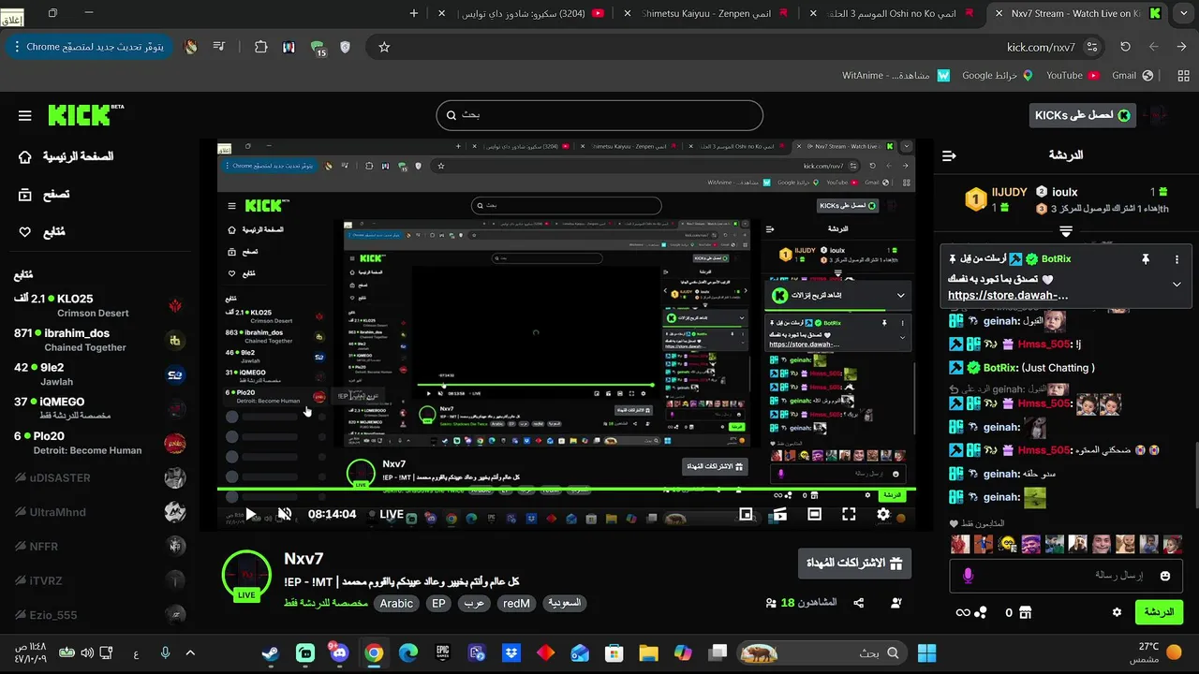
Task: Reload the page
Action: [1125, 47]
